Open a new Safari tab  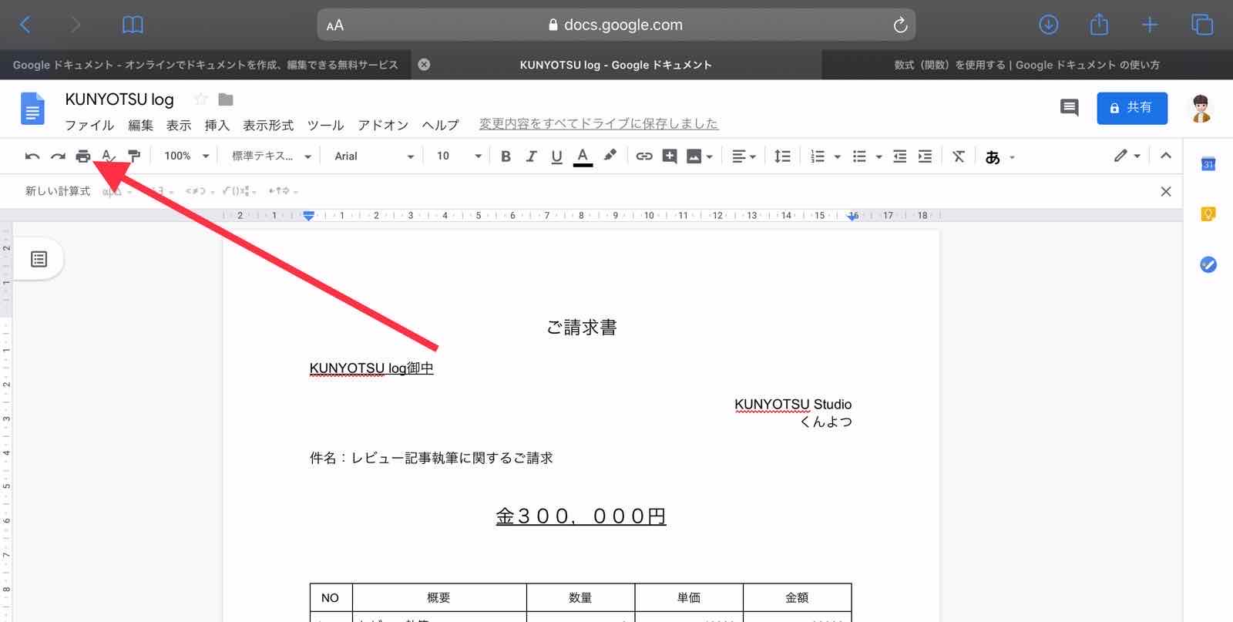[1150, 25]
